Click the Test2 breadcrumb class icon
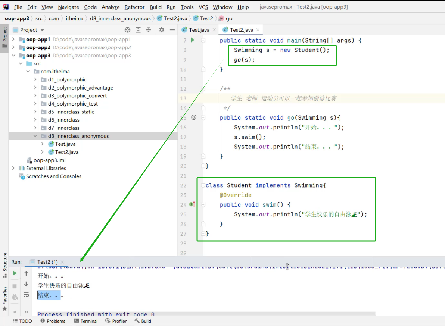 pos(196,18)
